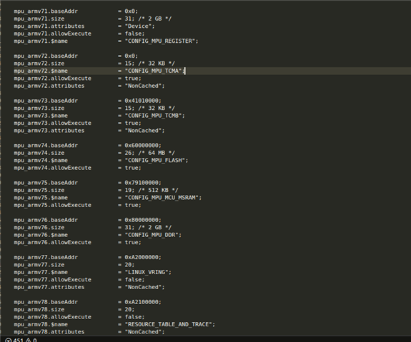Image resolution: width=411 pixels, height=342 pixels.
Task: Click "NonCached" value of mpu_armv73.attributes
Action: [144, 131]
